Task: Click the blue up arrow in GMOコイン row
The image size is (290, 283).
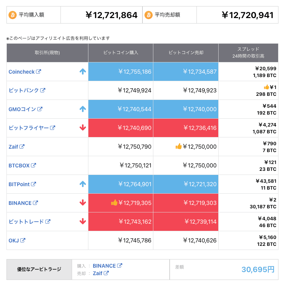Action: 83,109
